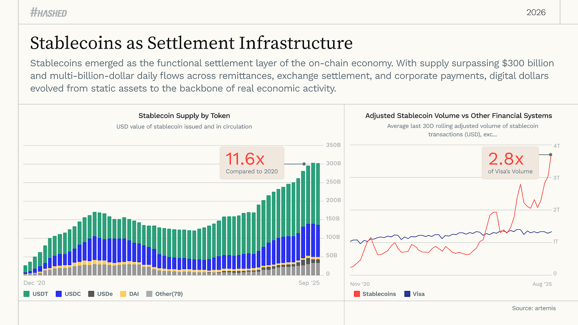Toggle the USDC series legend label
Screen dimensions: 578x325
pos(73,294)
